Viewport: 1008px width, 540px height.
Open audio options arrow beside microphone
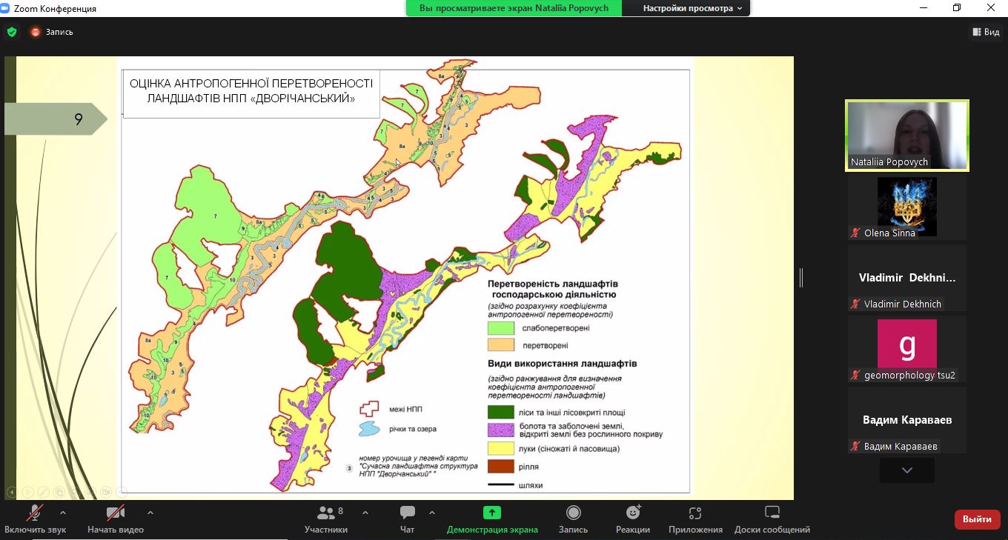point(62,513)
